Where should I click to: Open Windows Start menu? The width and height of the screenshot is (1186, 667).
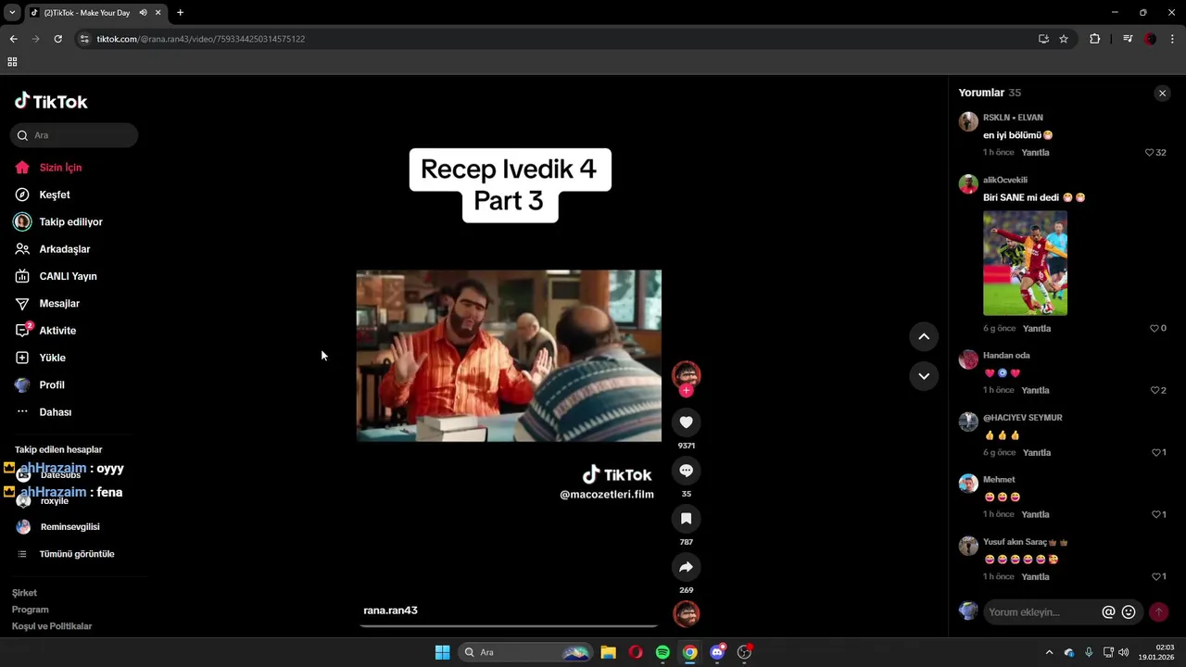click(442, 652)
